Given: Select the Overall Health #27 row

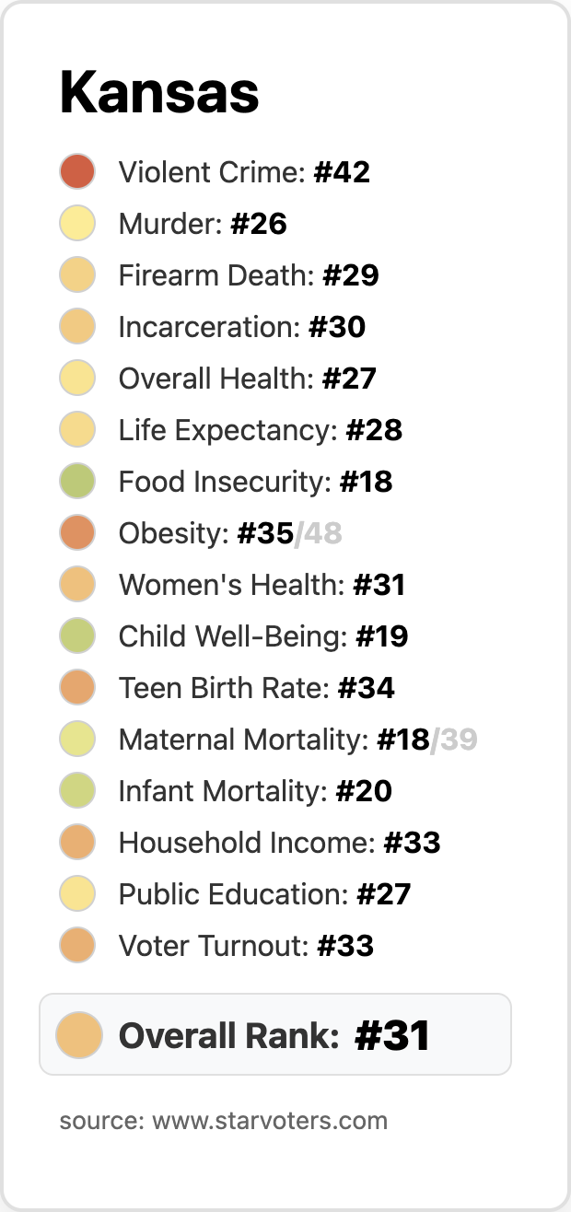Looking at the screenshot, I should pyautogui.click(x=247, y=379).
